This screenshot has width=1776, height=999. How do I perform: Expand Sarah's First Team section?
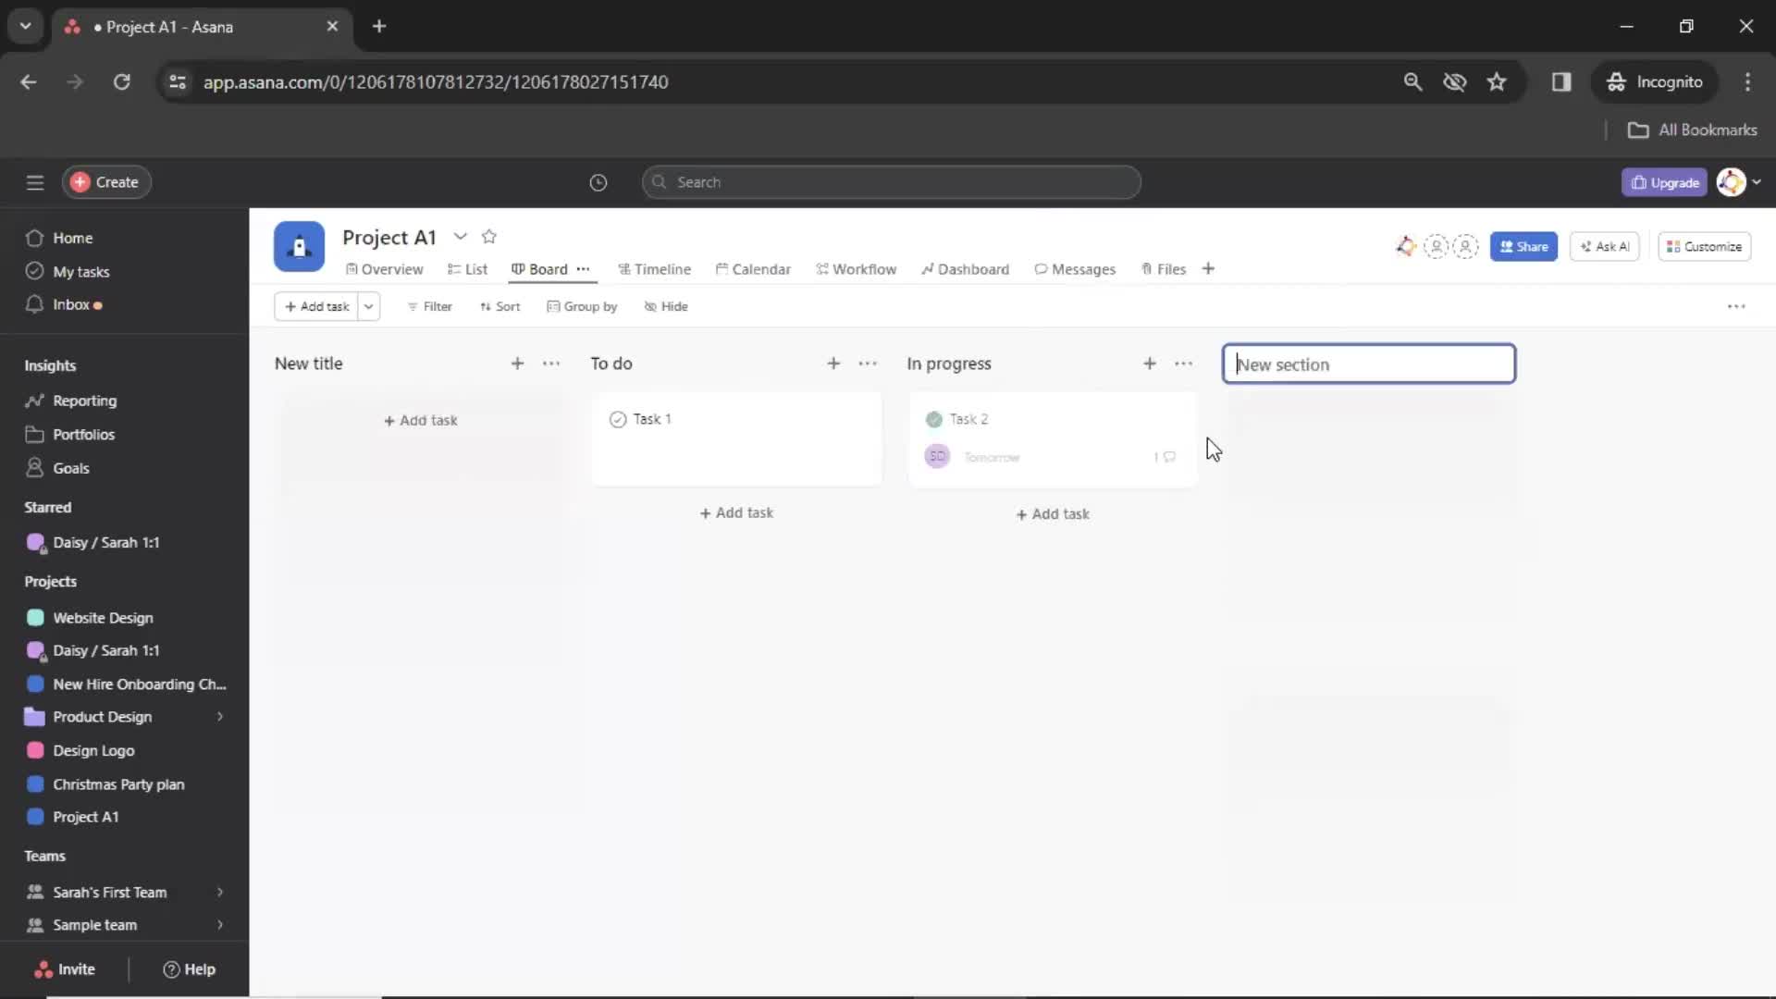pyautogui.click(x=219, y=892)
